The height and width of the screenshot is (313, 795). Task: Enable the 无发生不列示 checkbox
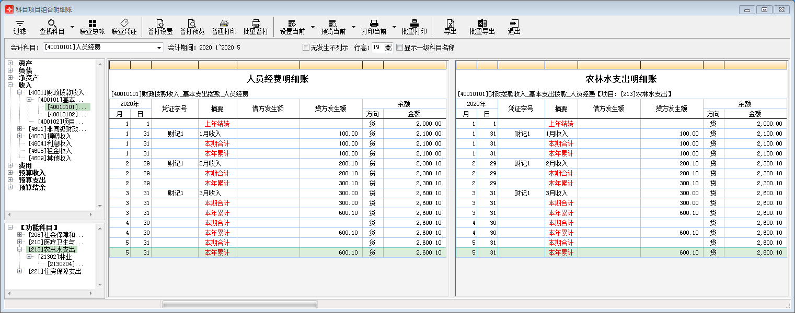coord(306,47)
